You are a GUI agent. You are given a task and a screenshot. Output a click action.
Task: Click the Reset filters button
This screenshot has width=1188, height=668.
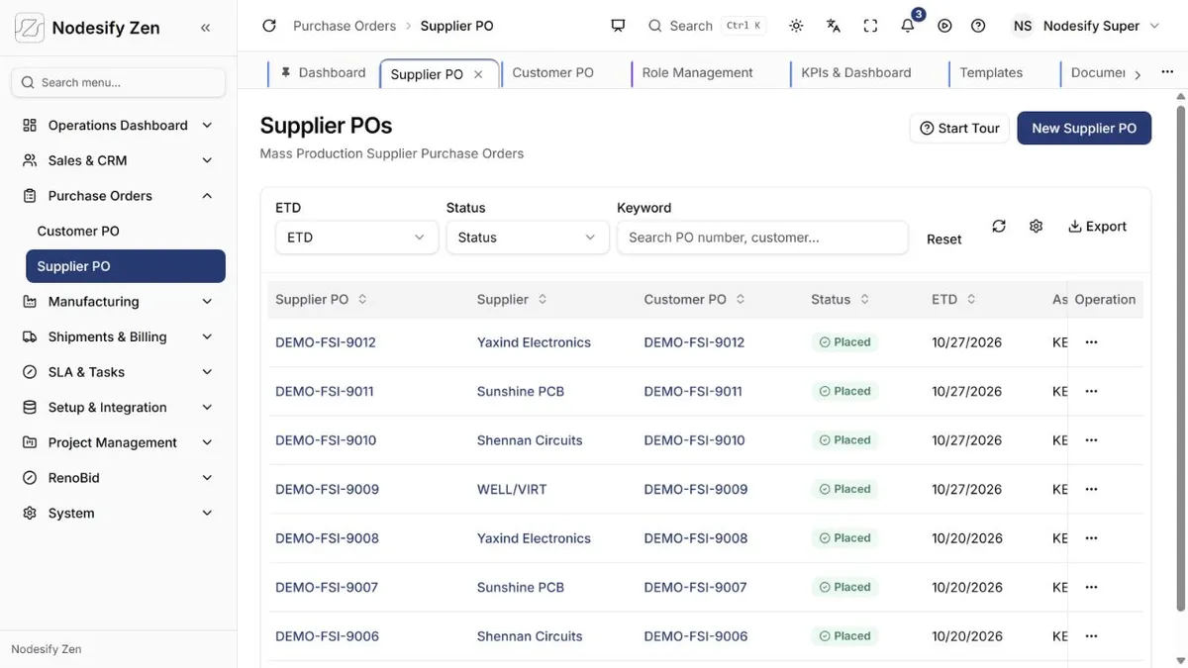943,239
